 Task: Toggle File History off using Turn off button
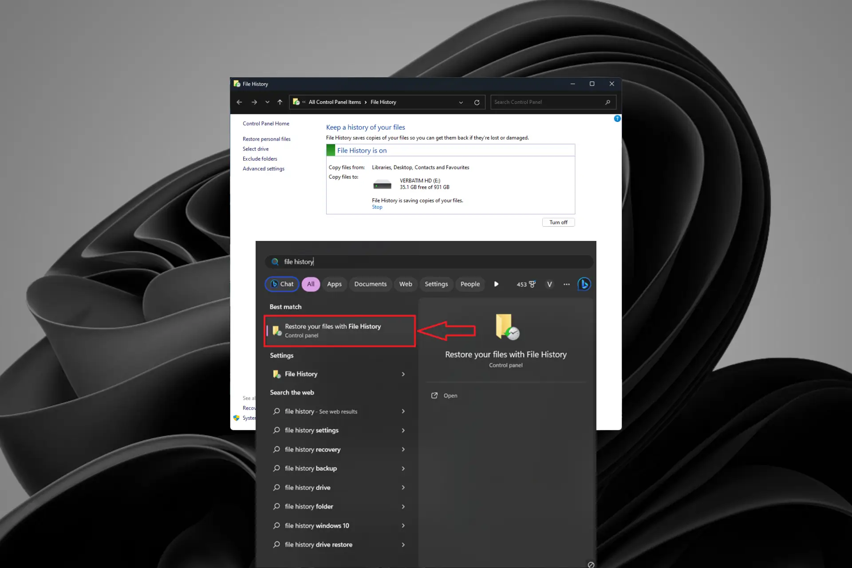click(558, 222)
